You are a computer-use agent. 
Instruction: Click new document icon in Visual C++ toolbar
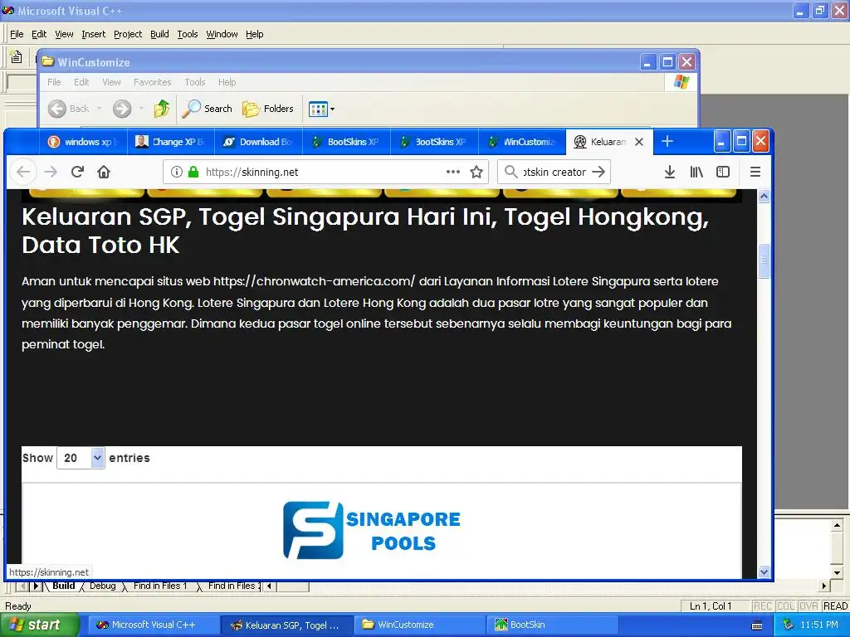[x=17, y=56]
